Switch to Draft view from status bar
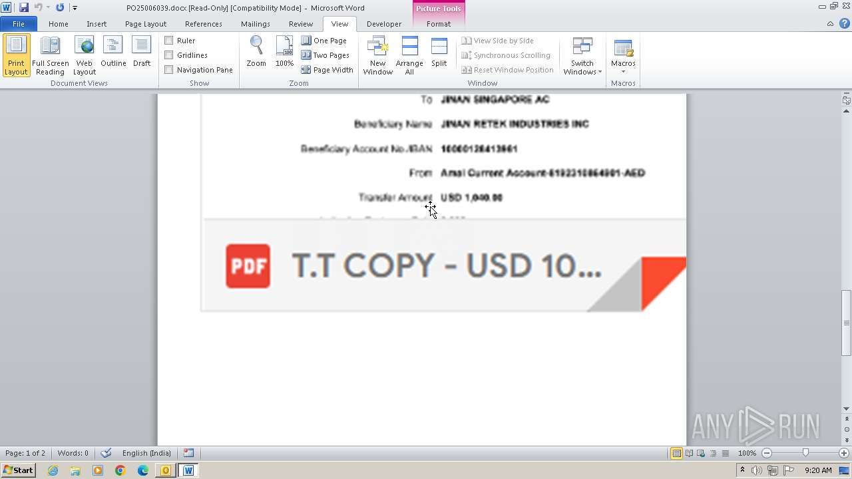 (724, 453)
